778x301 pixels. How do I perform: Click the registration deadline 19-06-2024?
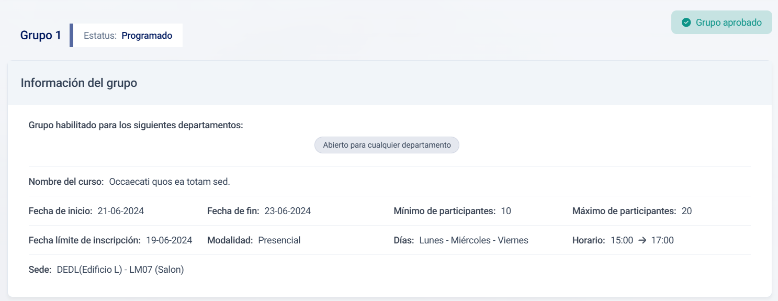[169, 240]
